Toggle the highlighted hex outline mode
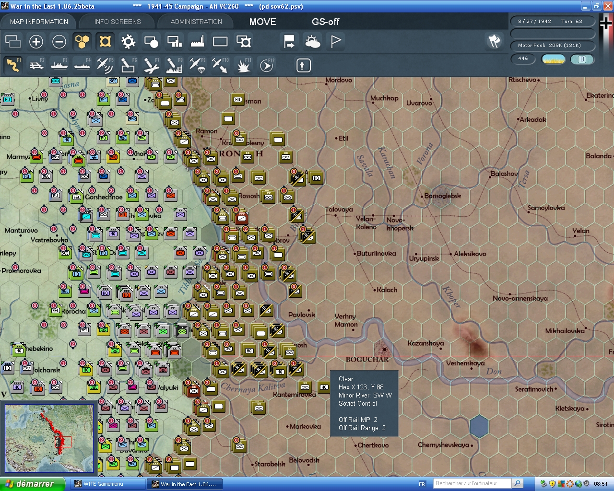This screenshot has height=491, width=614. coord(105,42)
